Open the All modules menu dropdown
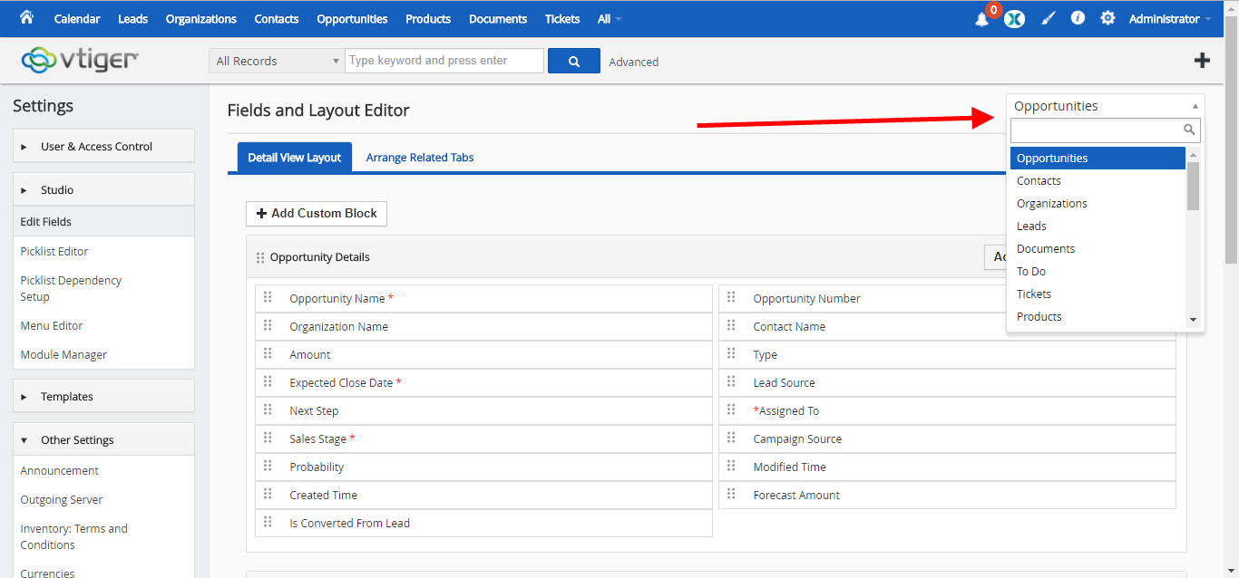The height and width of the screenshot is (578, 1239). [x=610, y=18]
